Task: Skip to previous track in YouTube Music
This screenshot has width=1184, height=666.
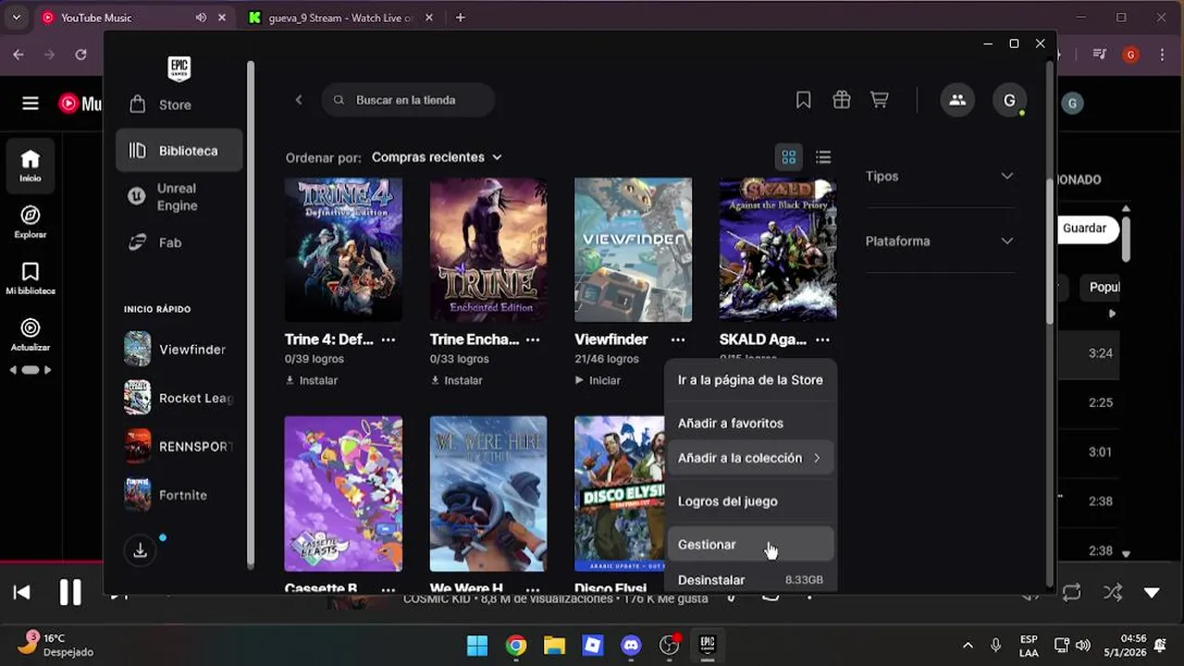Action: 22,593
